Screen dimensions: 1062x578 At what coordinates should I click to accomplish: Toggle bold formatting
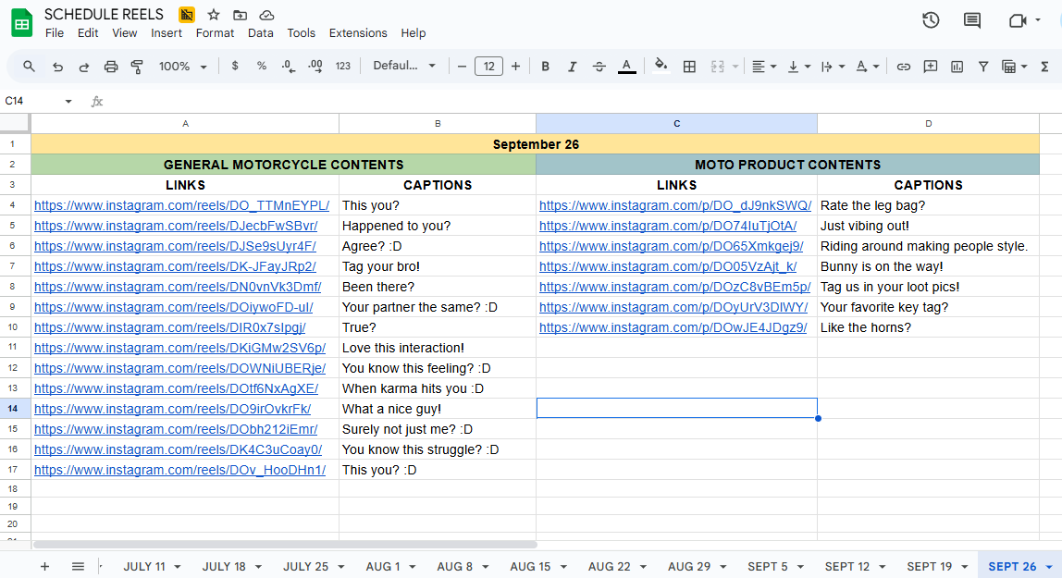click(x=546, y=67)
